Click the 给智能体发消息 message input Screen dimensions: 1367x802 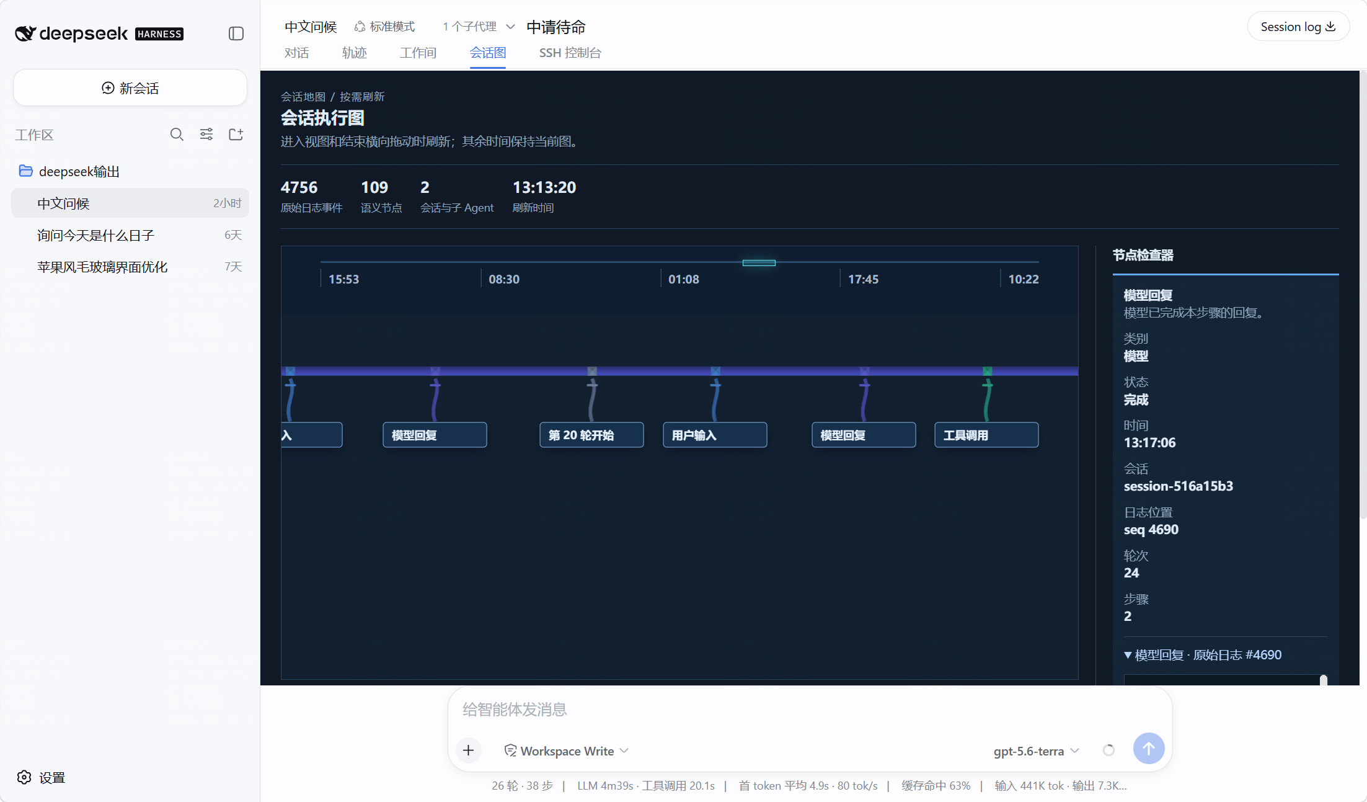click(810, 709)
